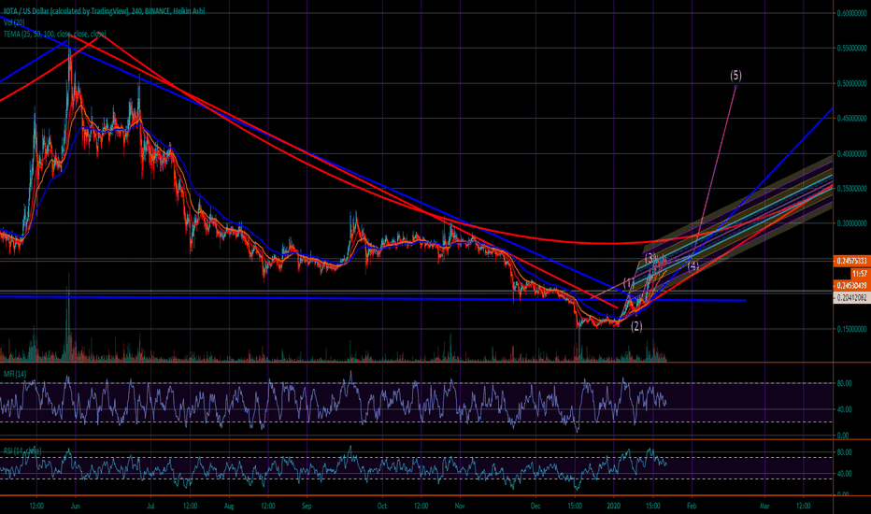Image resolution: width=871 pixels, height=514 pixels.
Task: Select the Elliott wave (1) label
Action: pos(628,282)
